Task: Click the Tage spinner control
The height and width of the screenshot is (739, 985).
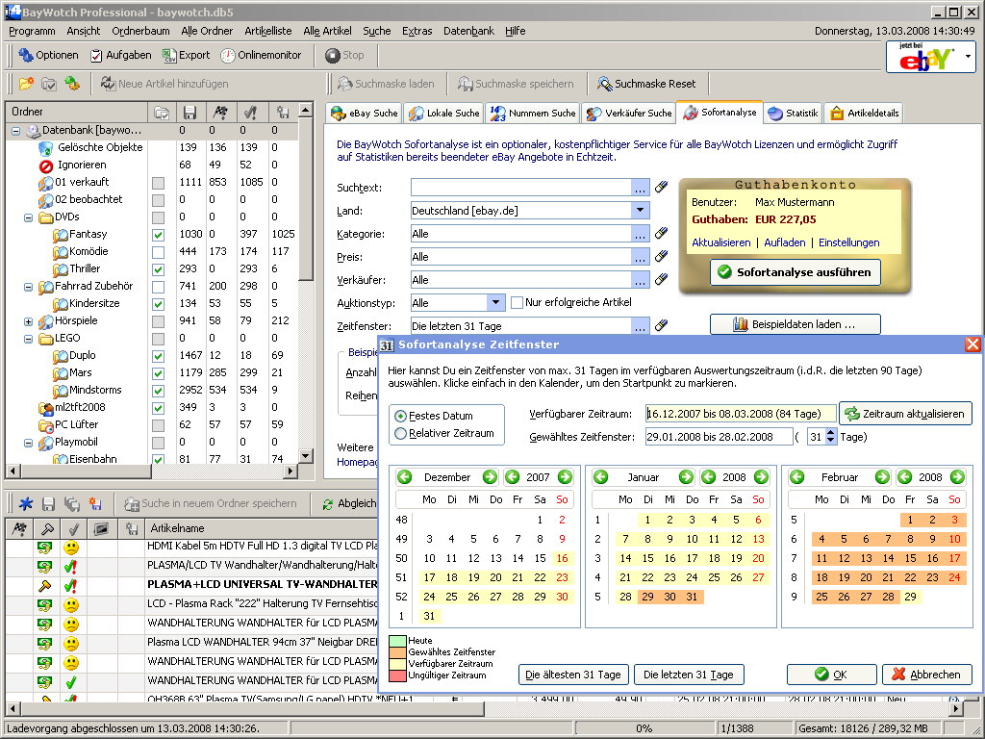Action: tap(830, 437)
